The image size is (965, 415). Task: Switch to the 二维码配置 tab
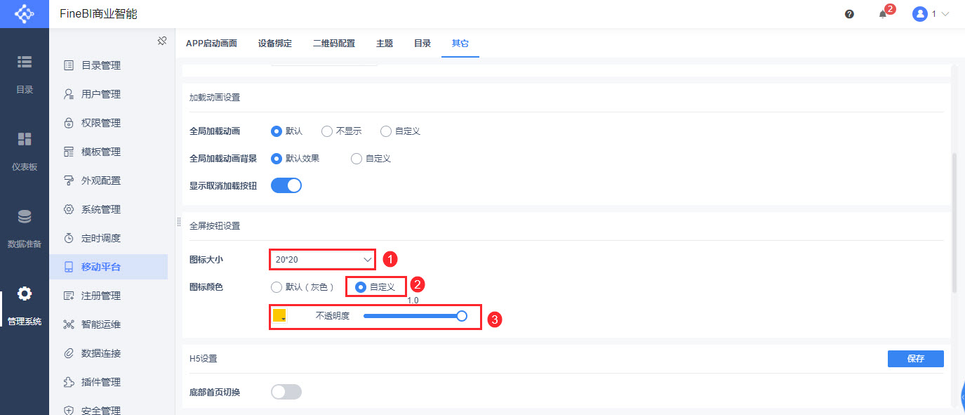[x=334, y=44]
